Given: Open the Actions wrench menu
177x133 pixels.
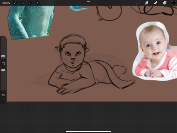Looking at the screenshot, I should [x=15, y=3].
